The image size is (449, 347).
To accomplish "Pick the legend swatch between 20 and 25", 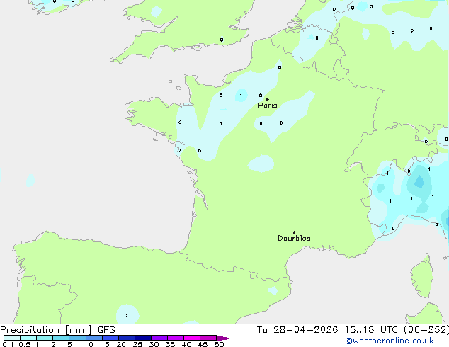I will 127,338.
